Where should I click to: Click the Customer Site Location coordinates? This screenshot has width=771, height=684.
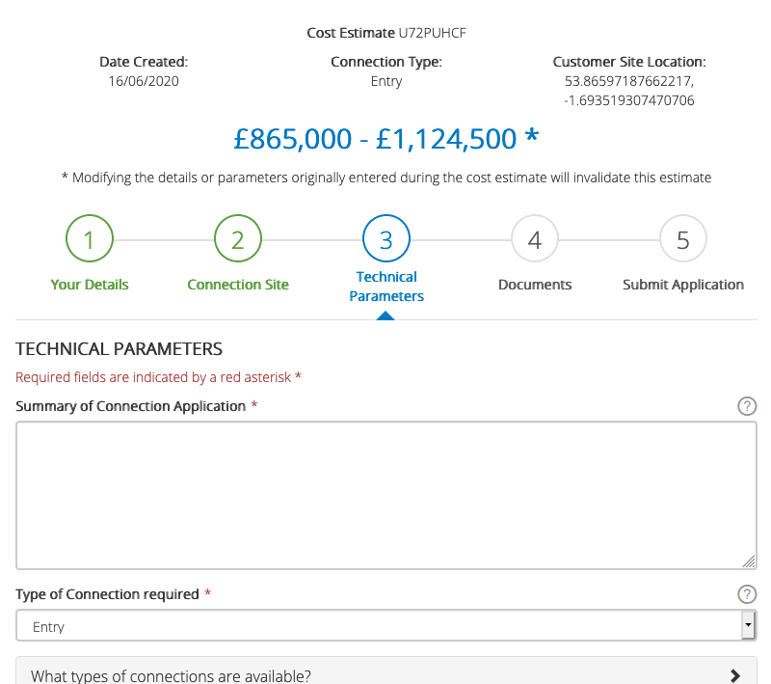coord(629,91)
